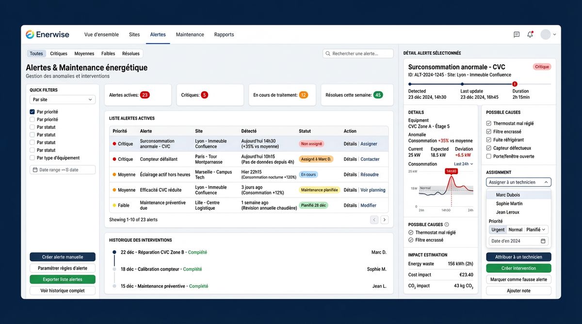
Task: Click the Créer Intervention button
Action: point(518,268)
